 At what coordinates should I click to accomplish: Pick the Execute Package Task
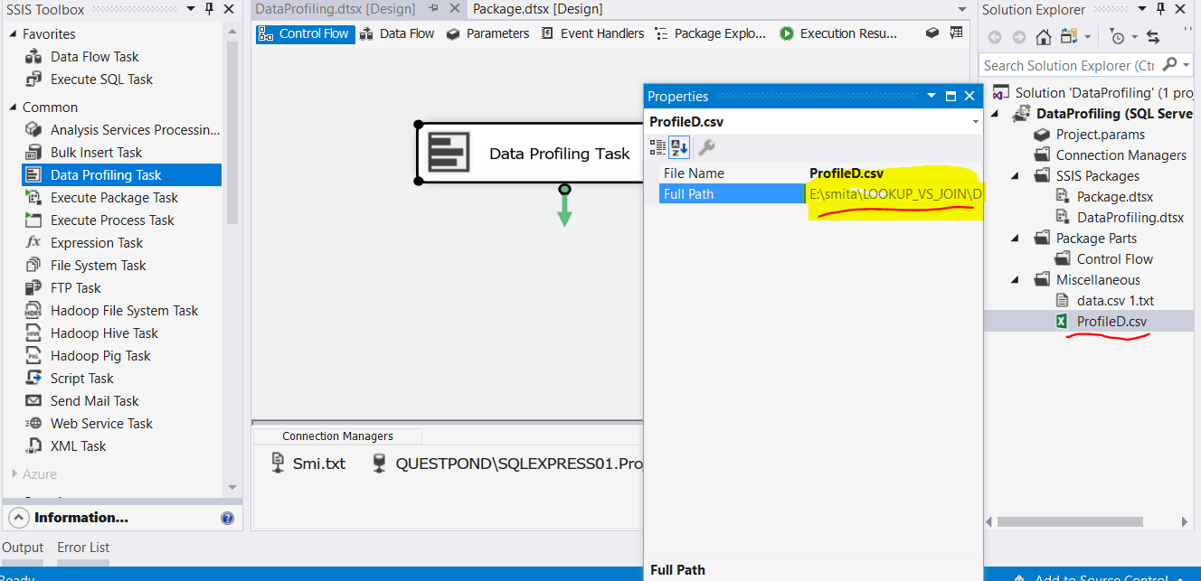click(114, 198)
